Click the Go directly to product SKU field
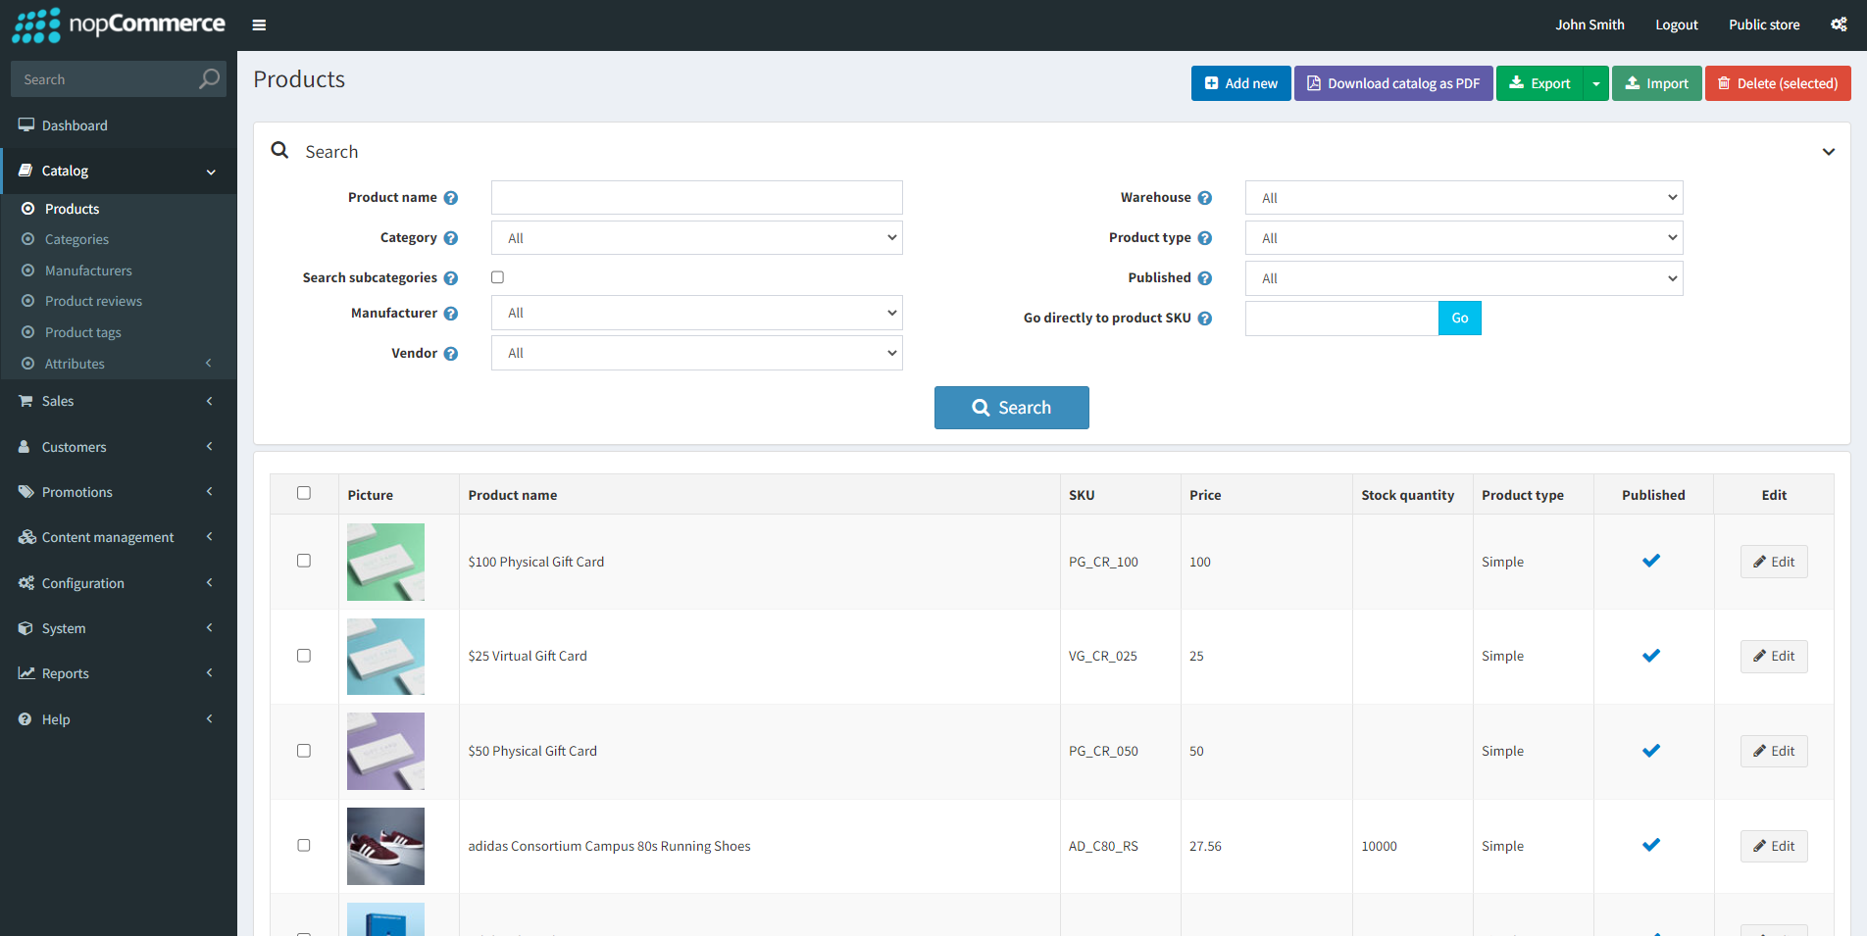This screenshot has height=936, width=1867. 1341,319
